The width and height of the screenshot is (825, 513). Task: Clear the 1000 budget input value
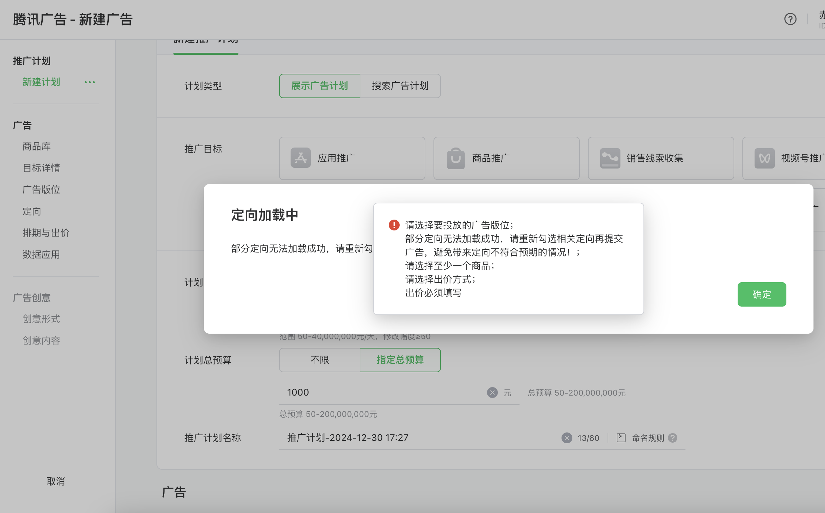[x=492, y=393]
